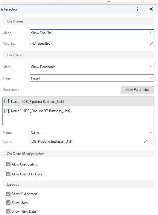Screen dimensions: 158x215
Task: Open the parameter Name combo box
Action: 92,133
